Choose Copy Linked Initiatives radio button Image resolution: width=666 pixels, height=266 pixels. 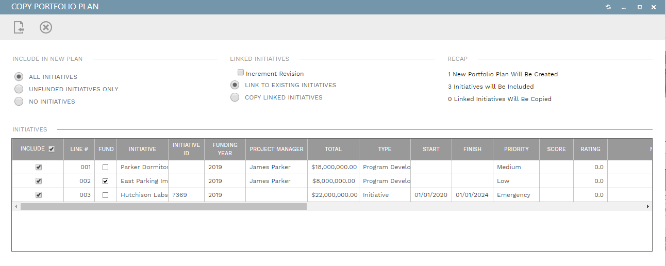click(x=235, y=97)
